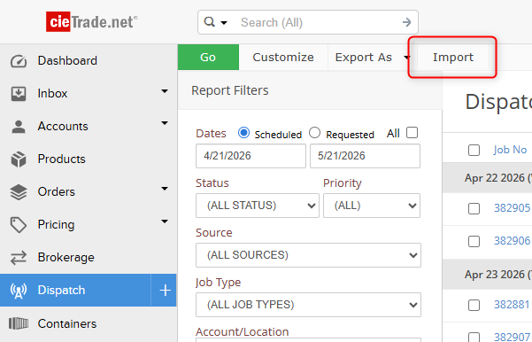Screen dimensions: 532x342
Task: Open job 382907 link
Action: point(512,337)
